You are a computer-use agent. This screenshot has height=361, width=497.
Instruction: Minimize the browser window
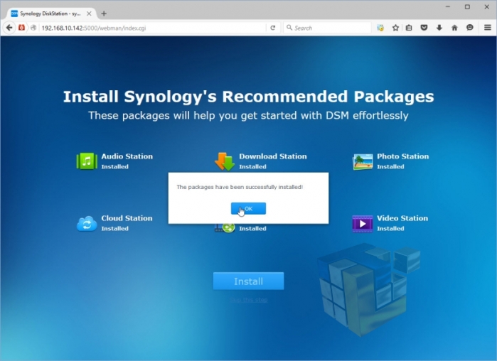(x=447, y=6)
